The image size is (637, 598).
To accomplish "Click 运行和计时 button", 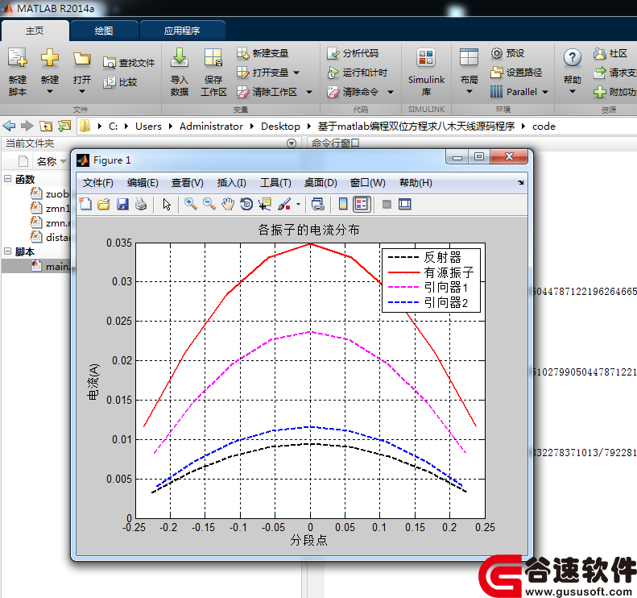I will pyautogui.click(x=357, y=73).
